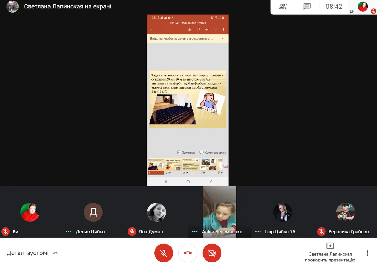Click the 'Светлана Лапинская на екрані' label
377x265 pixels.
click(x=68, y=7)
